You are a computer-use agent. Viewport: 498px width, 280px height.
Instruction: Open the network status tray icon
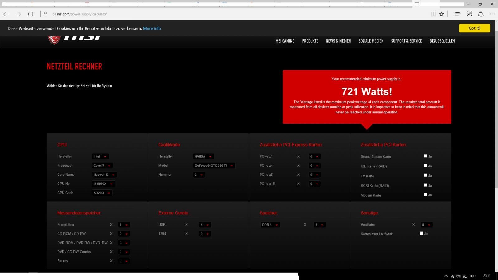452,276
